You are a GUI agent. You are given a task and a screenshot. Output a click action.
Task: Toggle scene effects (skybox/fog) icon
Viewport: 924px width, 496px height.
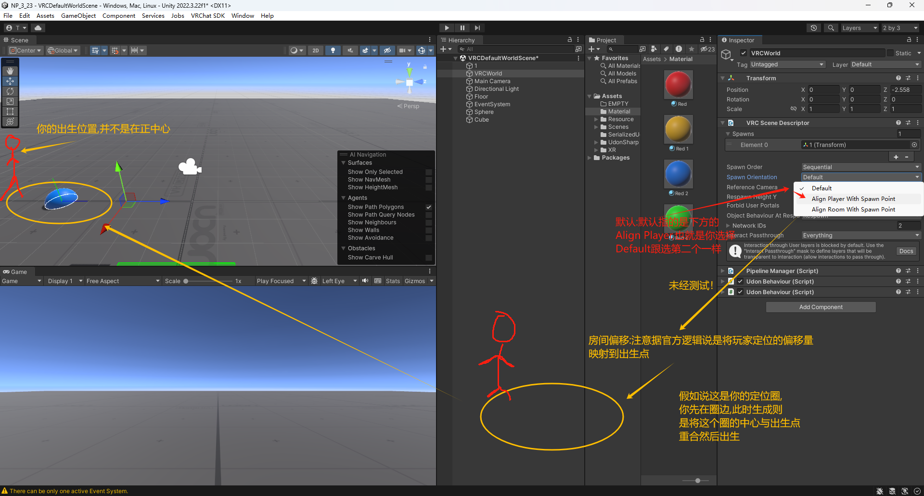[365, 50]
